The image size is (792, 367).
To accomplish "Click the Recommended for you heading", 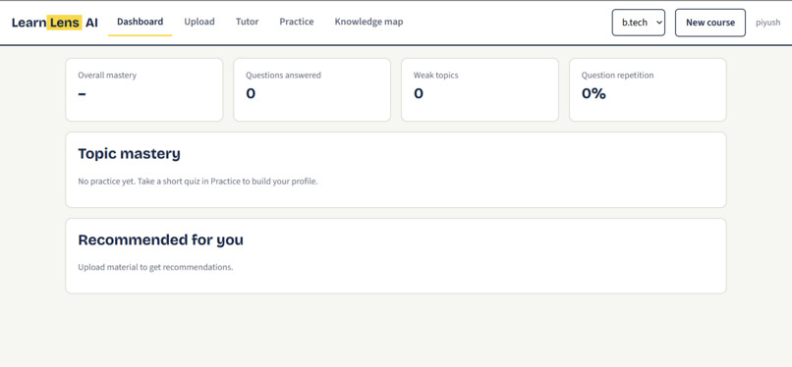I will point(160,240).
